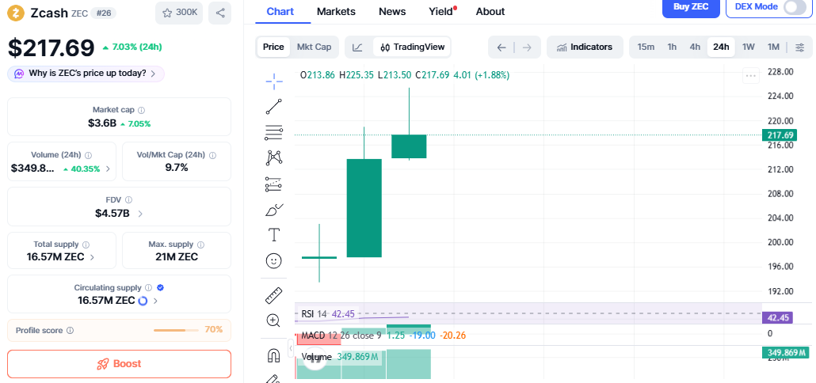Open the horizontal lines Fibonacci tool
The height and width of the screenshot is (383, 816).
coord(274,132)
